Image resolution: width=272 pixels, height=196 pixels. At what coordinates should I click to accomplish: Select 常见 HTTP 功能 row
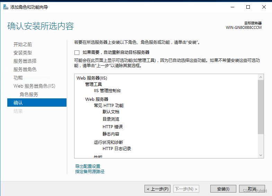[109, 106]
